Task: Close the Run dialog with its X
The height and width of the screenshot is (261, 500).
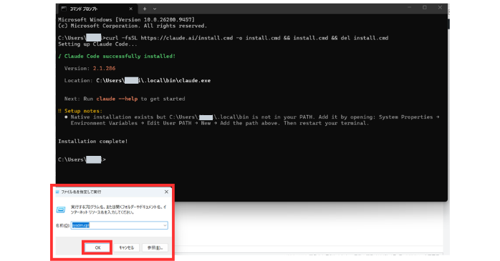Action: tap(166, 192)
